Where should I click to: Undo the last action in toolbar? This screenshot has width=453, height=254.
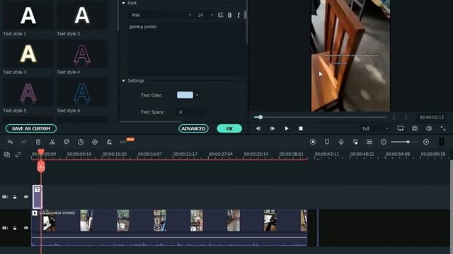pos(10,142)
